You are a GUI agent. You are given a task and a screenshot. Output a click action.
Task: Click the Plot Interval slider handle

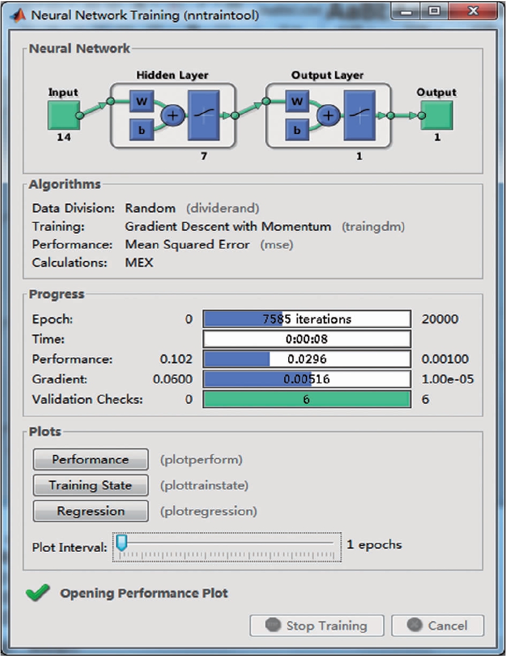coord(121,542)
